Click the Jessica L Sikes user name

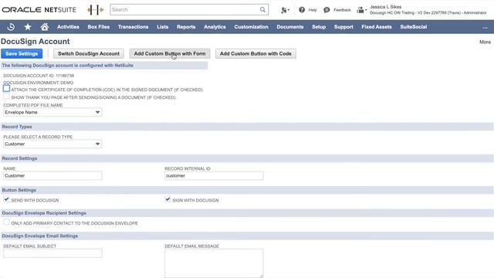click(x=386, y=7)
